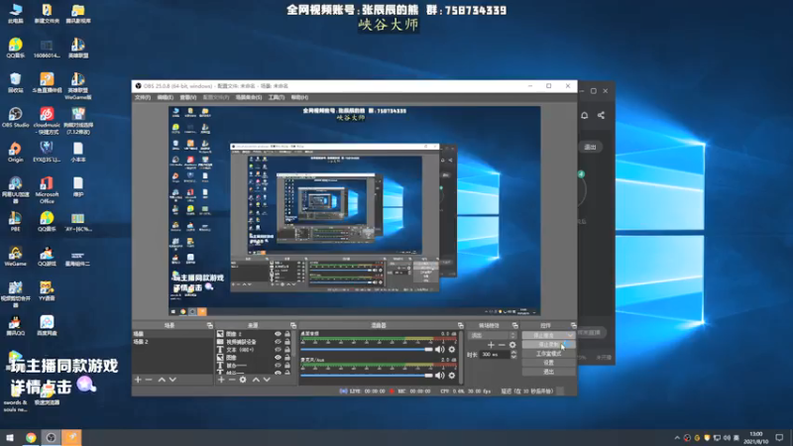Click the bell icon in the dark window
This screenshot has width=793, height=446.
(x=584, y=115)
